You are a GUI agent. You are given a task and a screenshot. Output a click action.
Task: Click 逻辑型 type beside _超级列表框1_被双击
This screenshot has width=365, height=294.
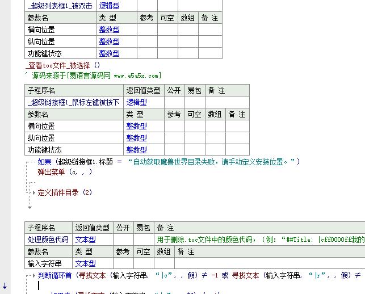click(109, 6)
